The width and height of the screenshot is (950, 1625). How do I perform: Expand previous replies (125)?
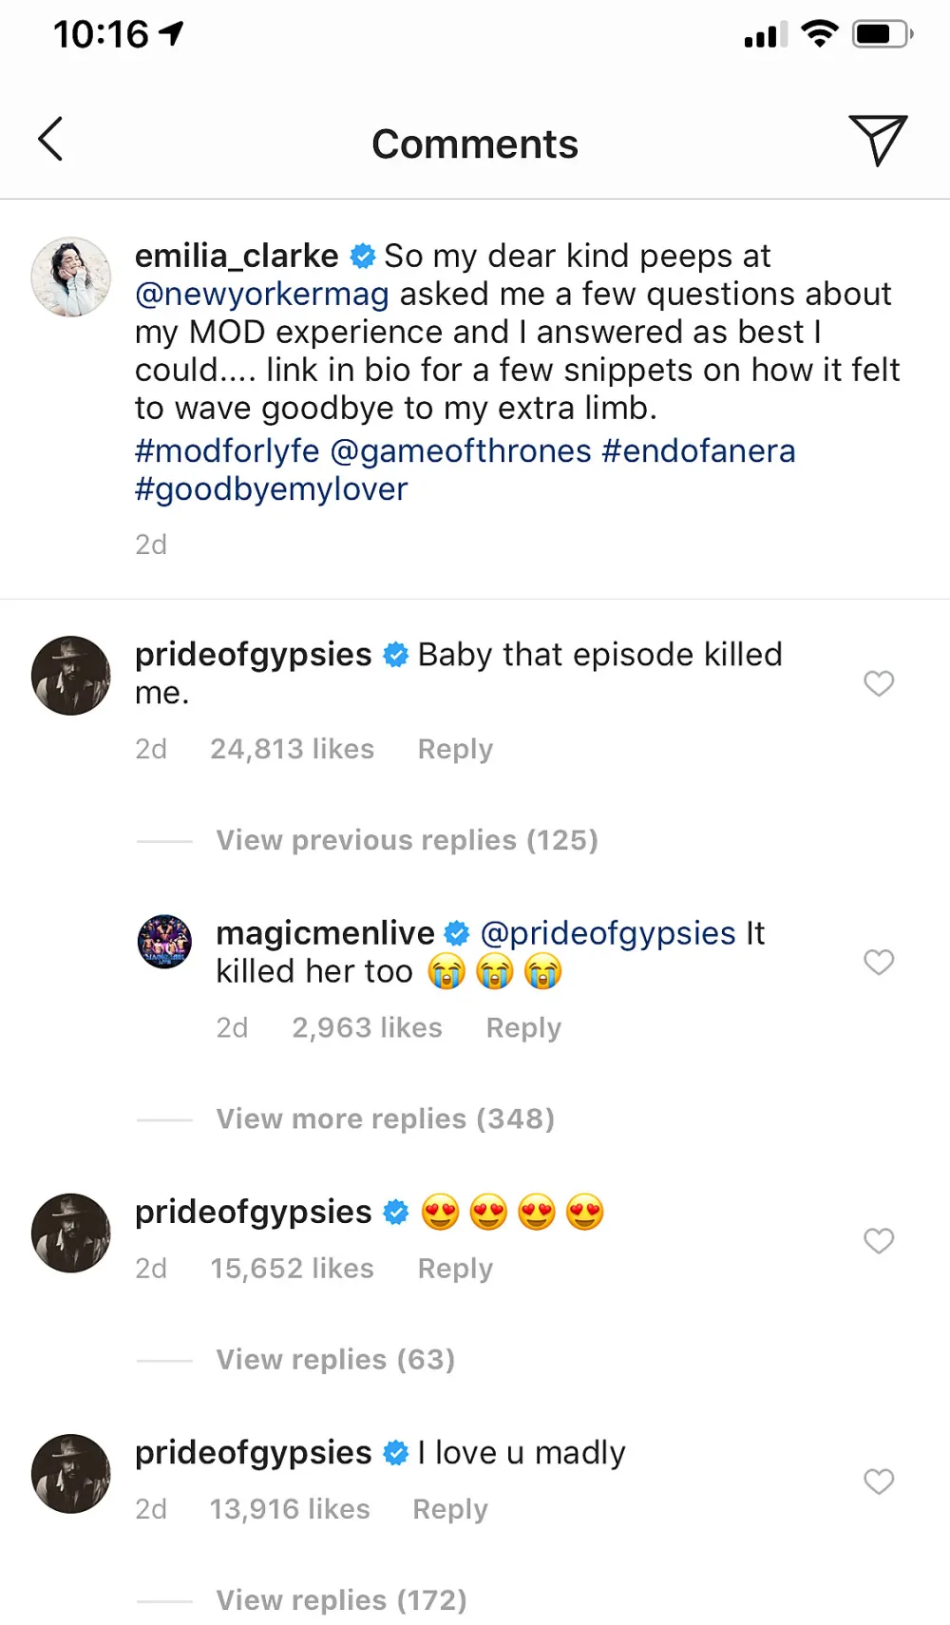pyautogui.click(x=407, y=840)
